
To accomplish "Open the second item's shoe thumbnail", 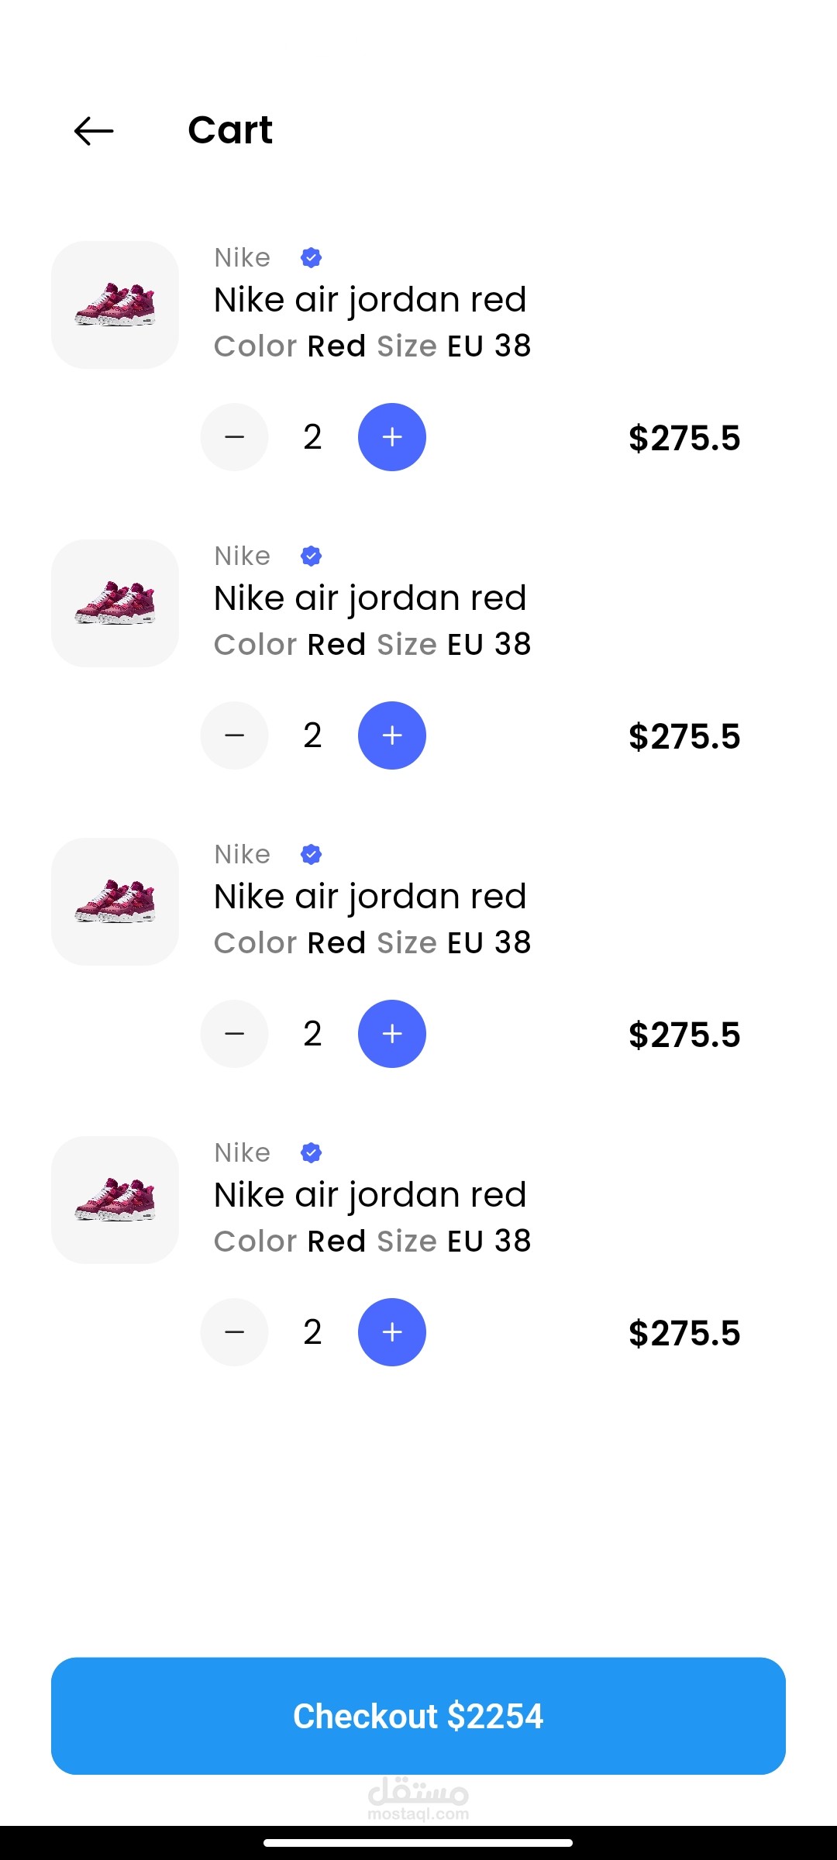I will (x=115, y=603).
